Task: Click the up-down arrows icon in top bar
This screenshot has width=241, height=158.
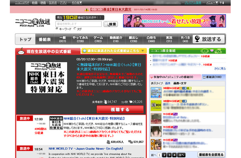Action: (x=222, y=3)
